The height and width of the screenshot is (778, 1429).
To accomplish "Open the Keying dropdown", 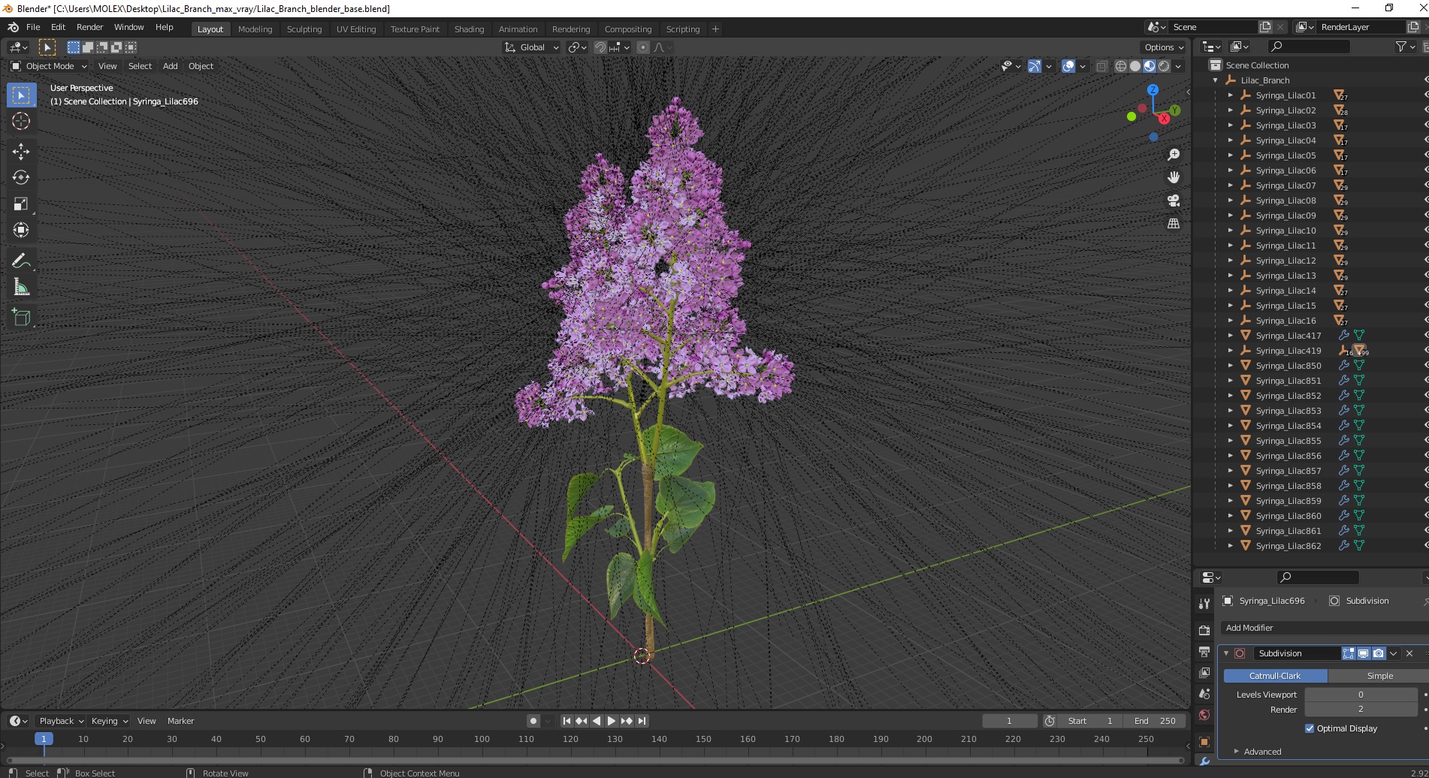I will pyautogui.click(x=110, y=721).
